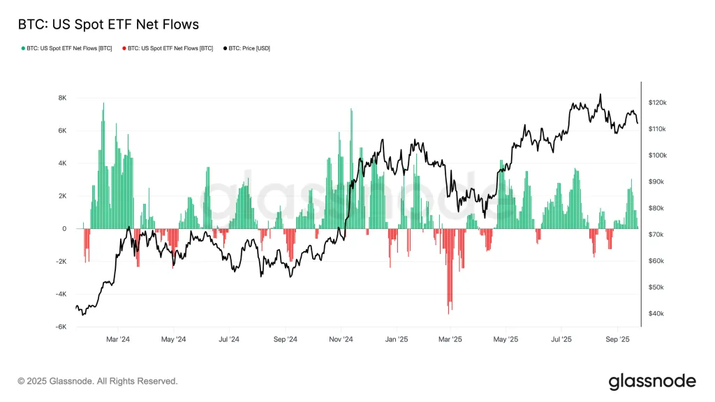Select the Nov '24 x-axis label
The width and height of the screenshot is (715, 402).
(341, 340)
